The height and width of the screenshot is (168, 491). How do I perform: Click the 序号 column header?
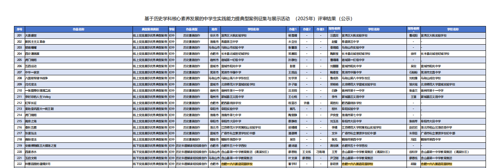pyautogui.click(x=19, y=29)
